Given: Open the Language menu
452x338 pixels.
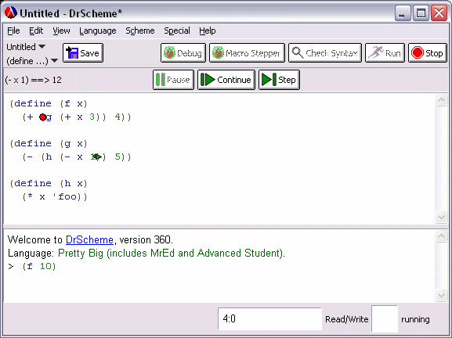Looking at the screenshot, I should [98, 31].
